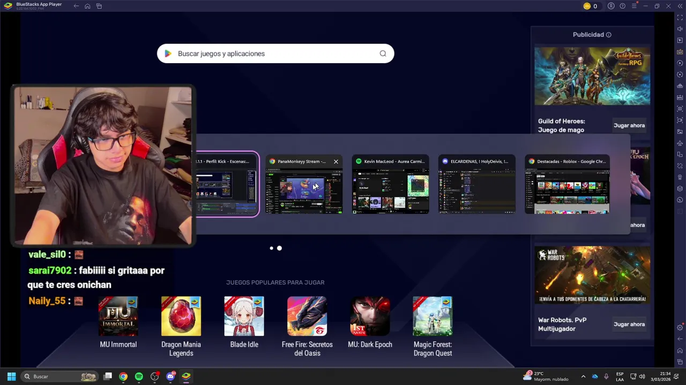This screenshot has height=385, width=686.
Task: Close the PanaMonkeyy Stream window thumbnail
Action: [336, 161]
